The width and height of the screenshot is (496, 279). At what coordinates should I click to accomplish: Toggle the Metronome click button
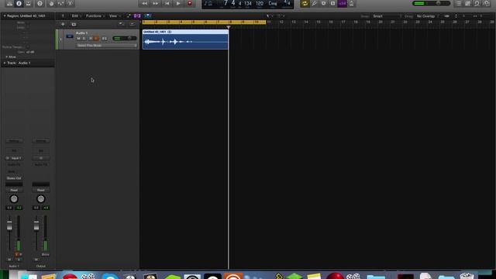pos(351,3)
